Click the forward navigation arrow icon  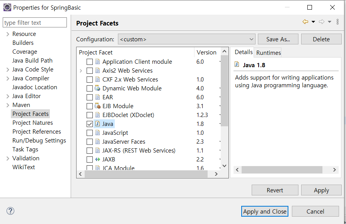click(322, 22)
